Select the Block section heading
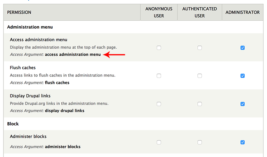The width and height of the screenshot is (267, 157). pos(13,124)
